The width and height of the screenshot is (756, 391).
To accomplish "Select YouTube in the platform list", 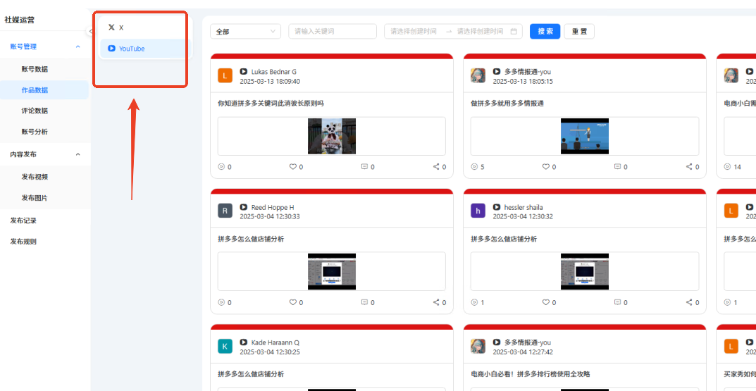I will pos(144,48).
